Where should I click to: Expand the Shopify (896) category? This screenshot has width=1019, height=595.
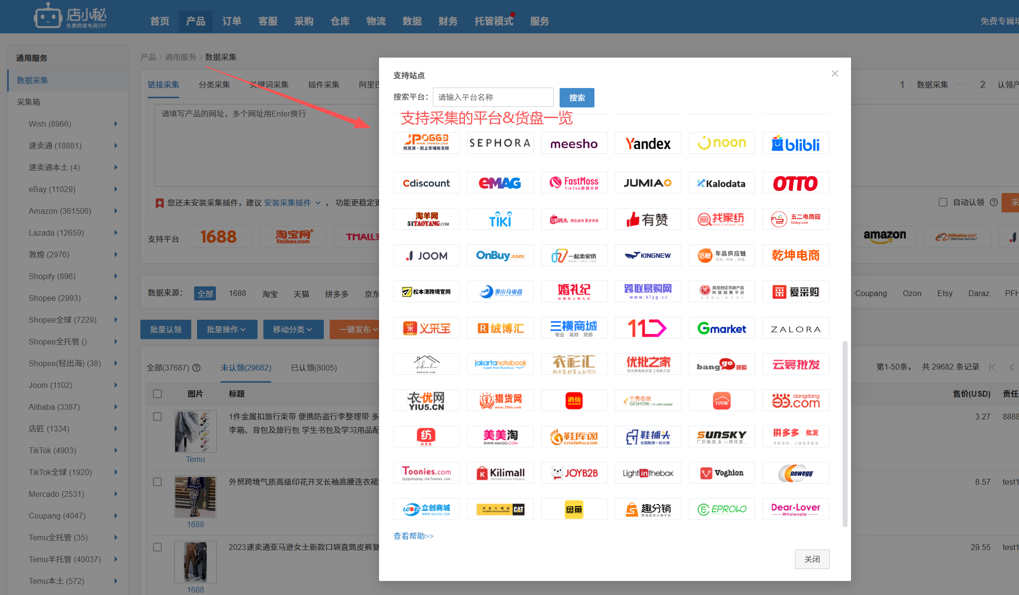pyautogui.click(x=116, y=276)
